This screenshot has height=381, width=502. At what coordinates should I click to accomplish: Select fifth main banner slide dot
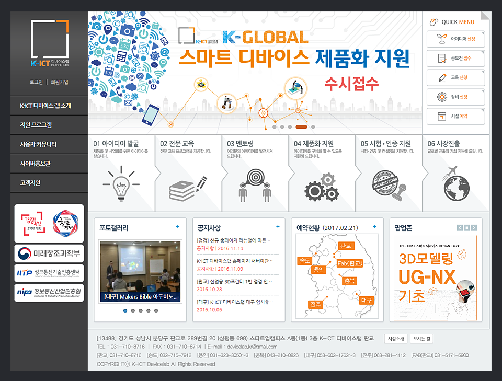313,127
